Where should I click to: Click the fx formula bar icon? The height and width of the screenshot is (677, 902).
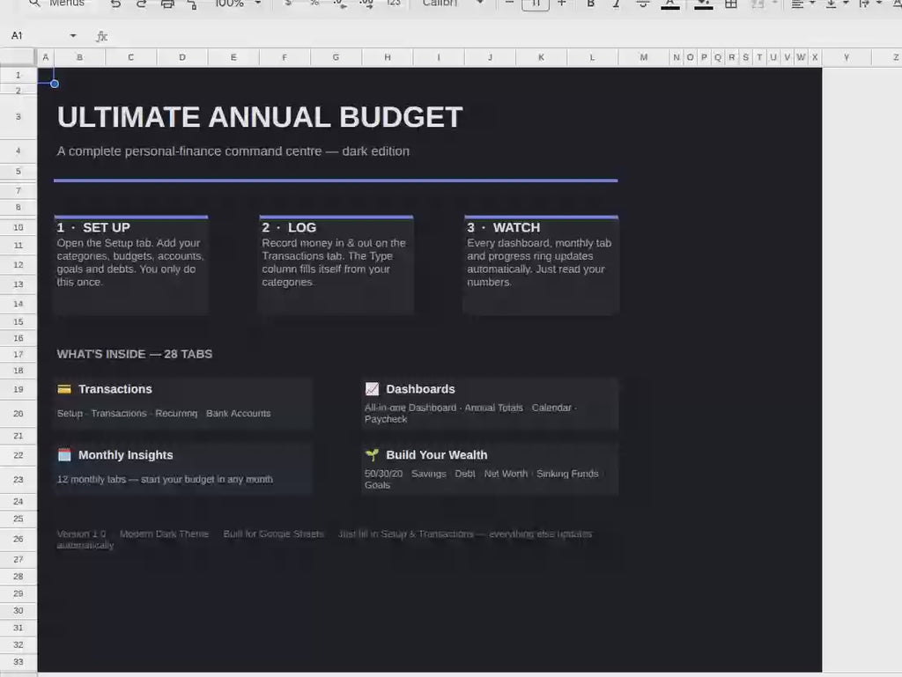[x=101, y=36]
